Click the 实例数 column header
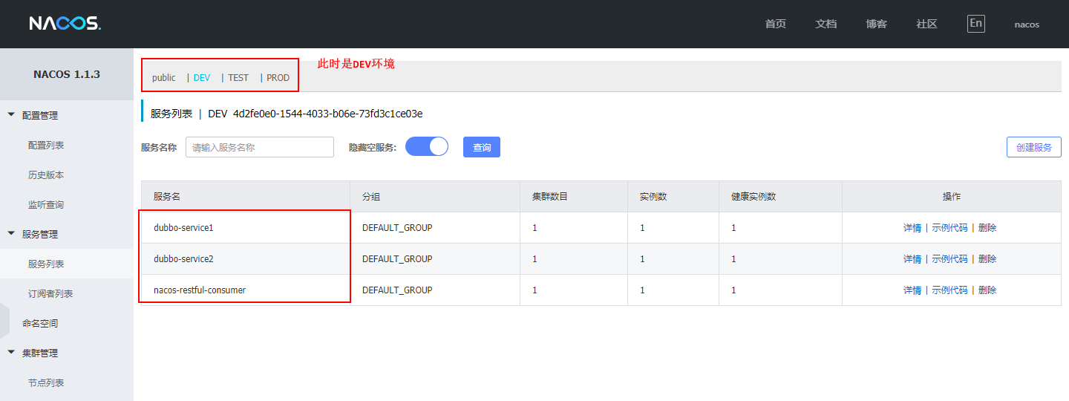Image resolution: width=1069 pixels, height=401 pixels. [653, 197]
